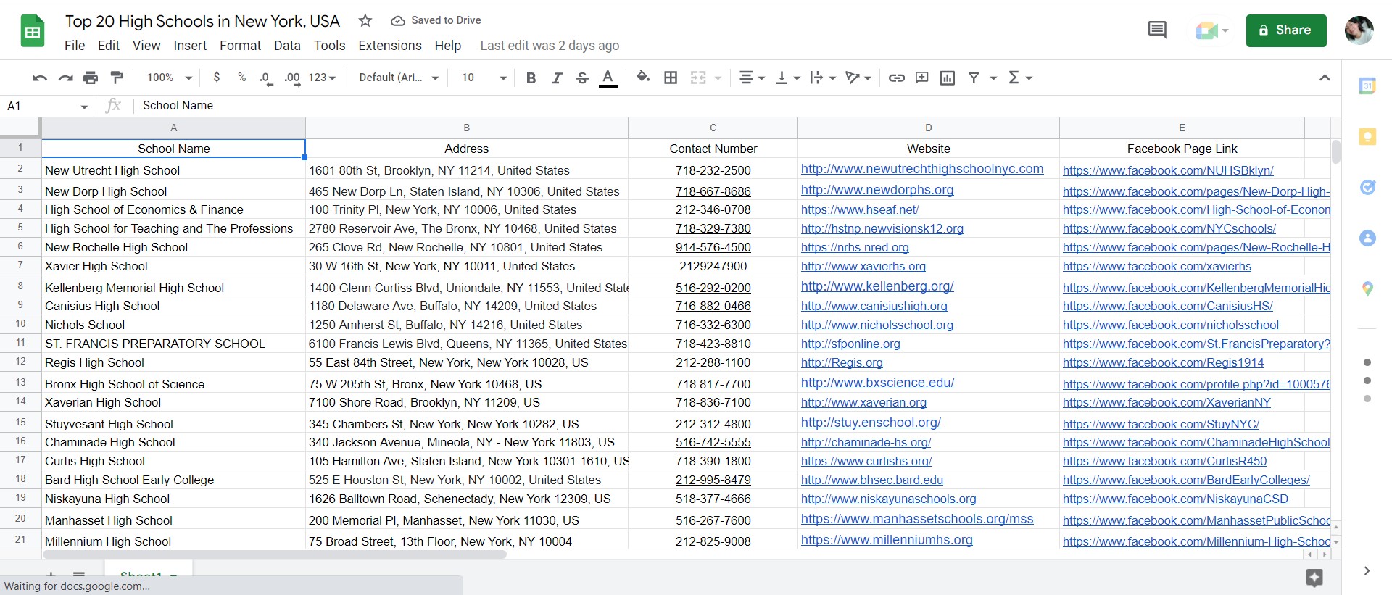Open the Extensions menu
This screenshot has height=595, width=1392.
pyautogui.click(x=390, y=46)
